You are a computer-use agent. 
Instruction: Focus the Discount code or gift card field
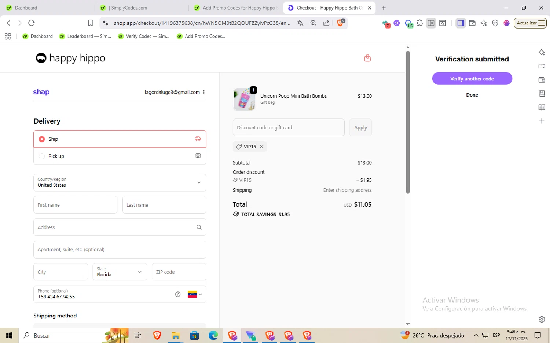[x=289, y=128]
